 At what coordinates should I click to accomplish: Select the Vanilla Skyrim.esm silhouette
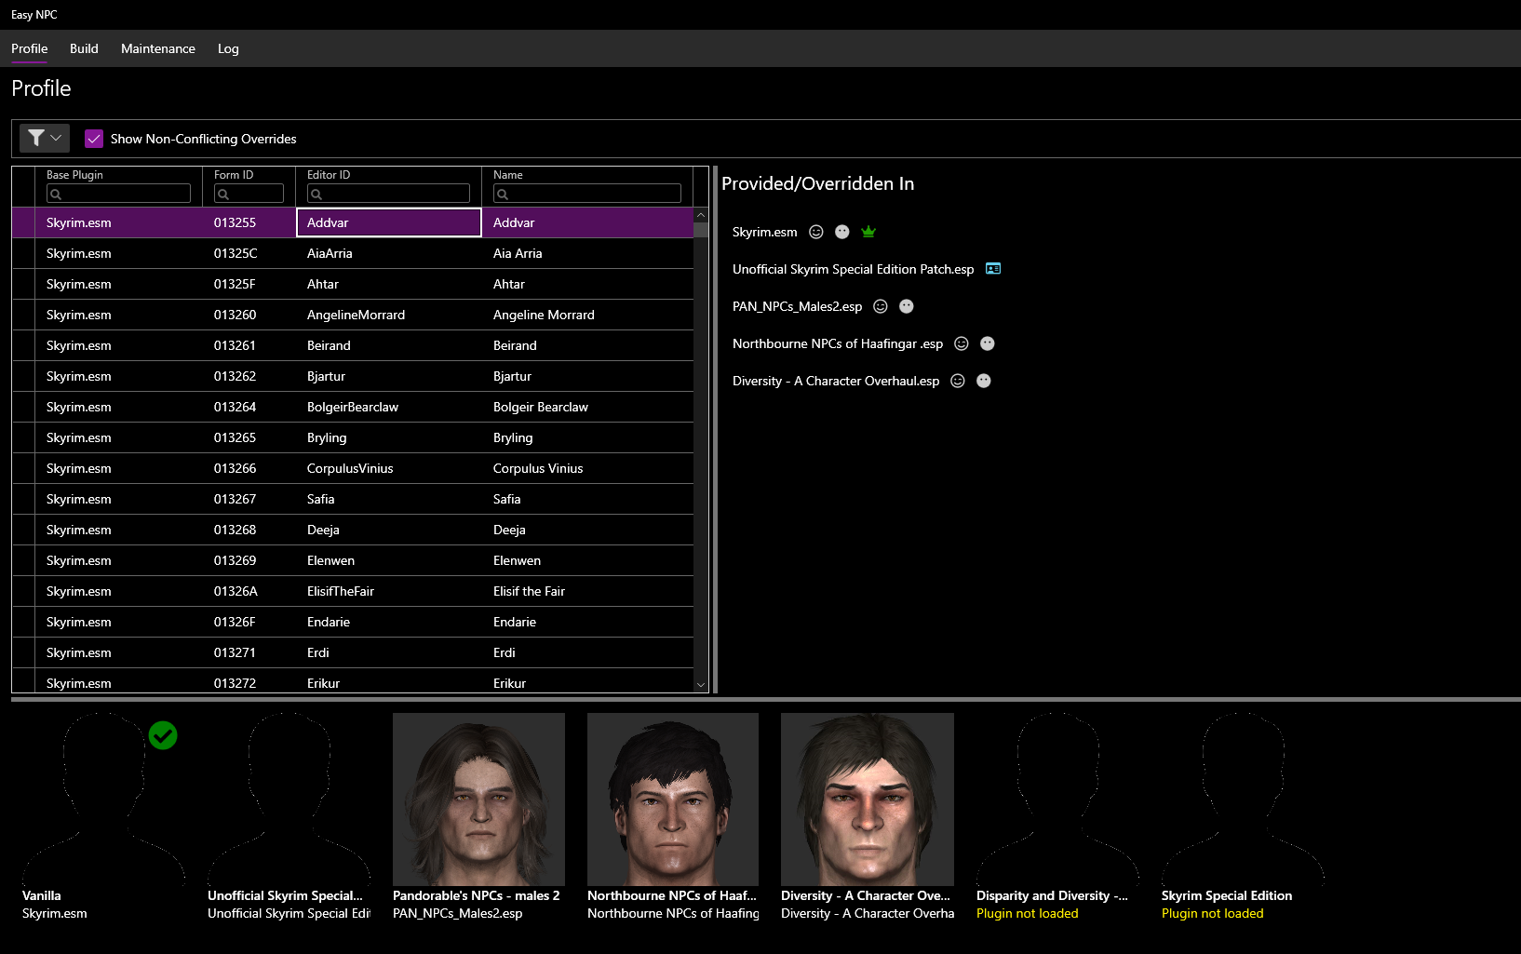coord(104,799)
